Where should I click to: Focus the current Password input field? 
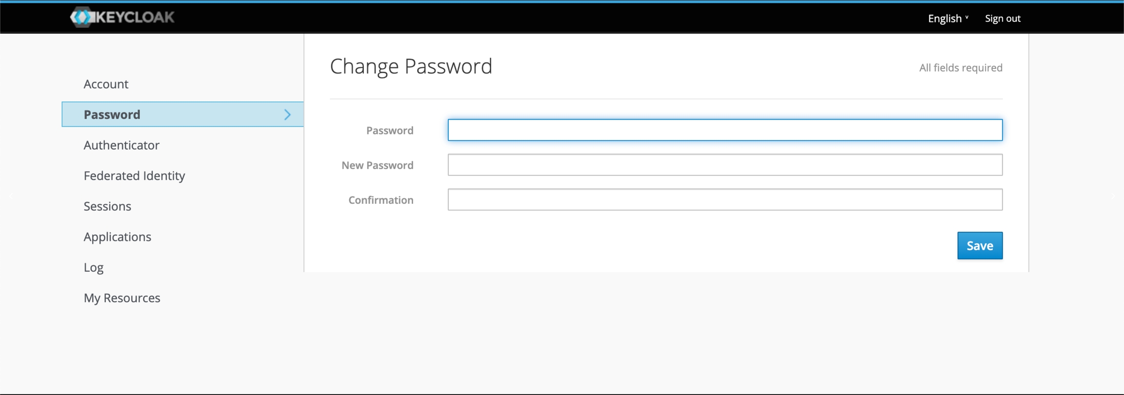(725, 130)
